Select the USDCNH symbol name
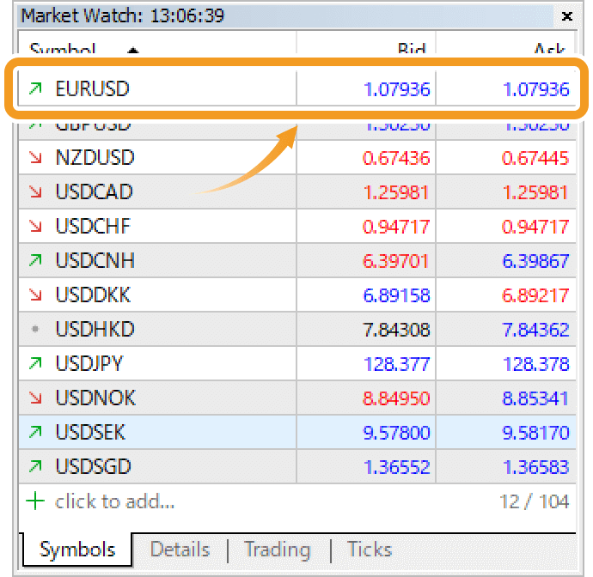This screenshot has width=593, height=577. [x=95, y=260]
